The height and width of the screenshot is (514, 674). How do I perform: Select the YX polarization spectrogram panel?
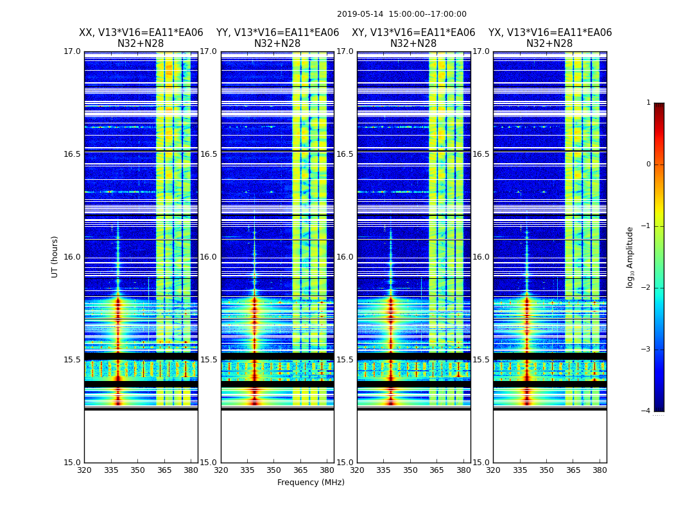tap(549, 257)
